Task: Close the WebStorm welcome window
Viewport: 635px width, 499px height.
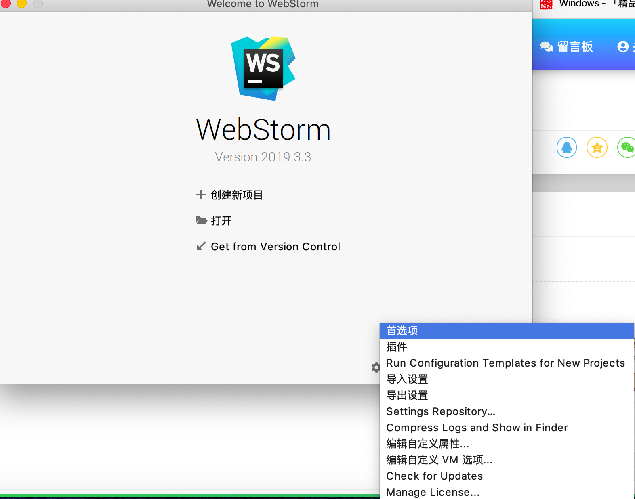Action: pos(5,3)
